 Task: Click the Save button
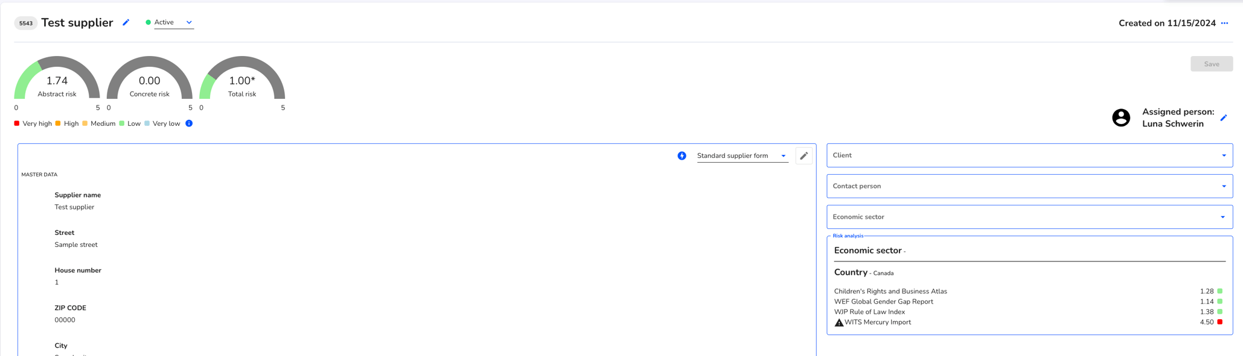1211,64
